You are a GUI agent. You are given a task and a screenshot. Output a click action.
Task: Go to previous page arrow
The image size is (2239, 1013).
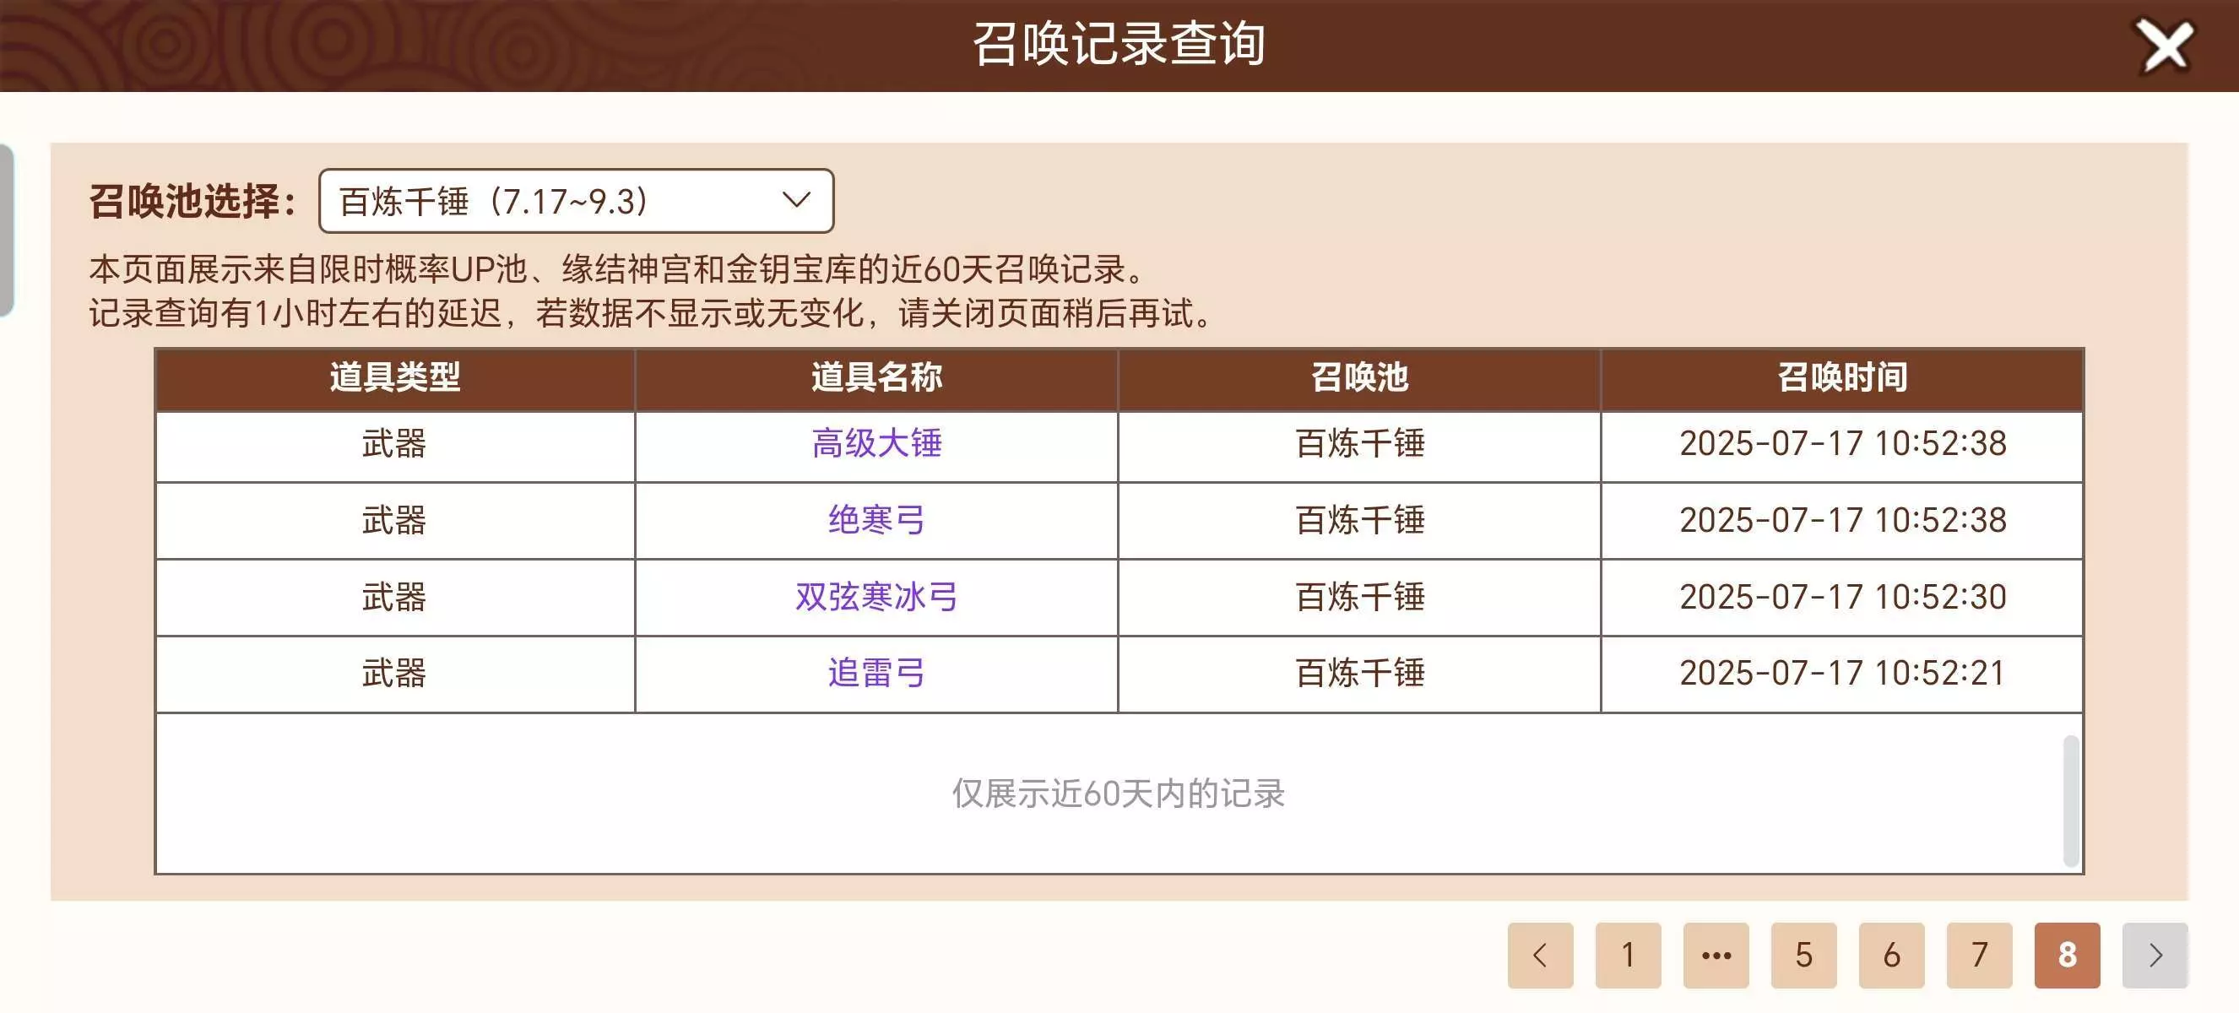1540,955
